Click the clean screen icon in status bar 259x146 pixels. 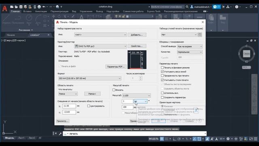coord(251,139)
